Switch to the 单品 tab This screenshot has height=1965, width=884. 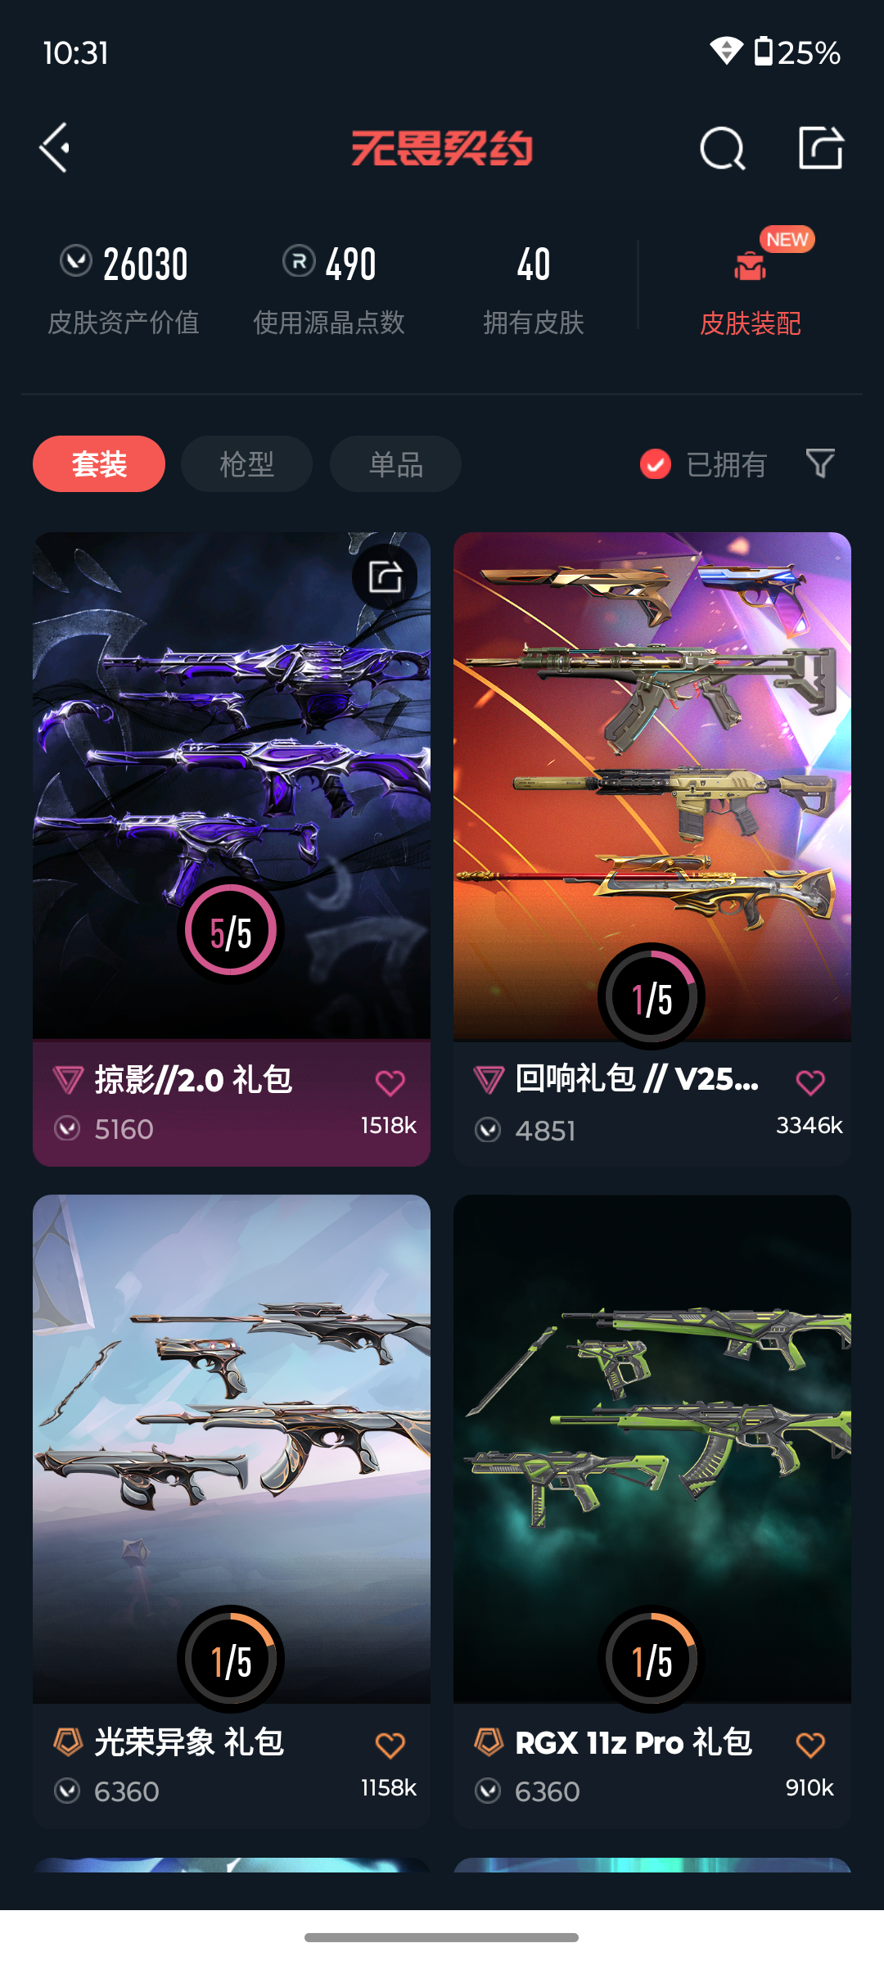(395, 464)
